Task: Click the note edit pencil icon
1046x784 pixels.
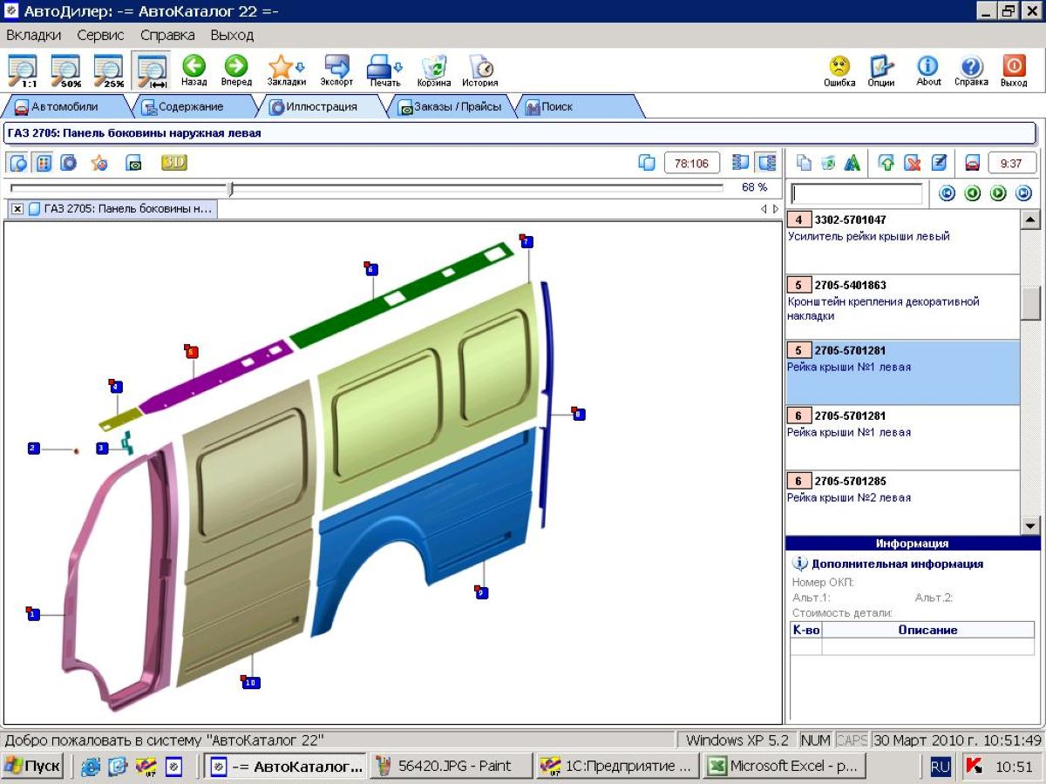Action: pos(939,163)
